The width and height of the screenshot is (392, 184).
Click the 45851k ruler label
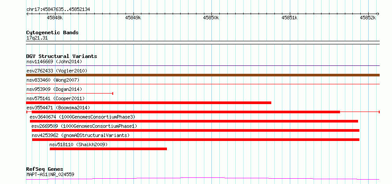(x=289, y=18)
